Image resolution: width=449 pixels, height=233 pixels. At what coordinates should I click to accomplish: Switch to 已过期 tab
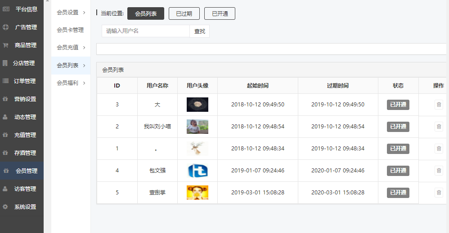(x=184, y=13)
